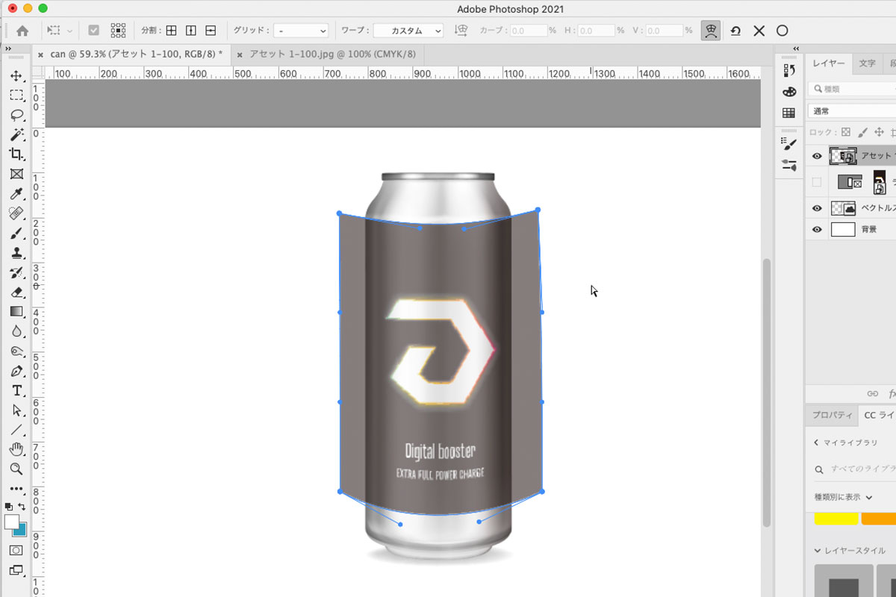Expand the 種類別に表示 dropdown
896x597 pixels.
[844, 497]
